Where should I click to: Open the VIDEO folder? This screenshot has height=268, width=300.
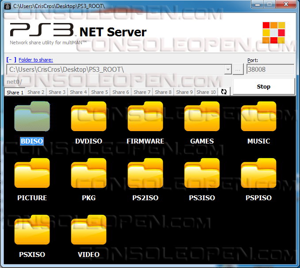click(88, 230)
